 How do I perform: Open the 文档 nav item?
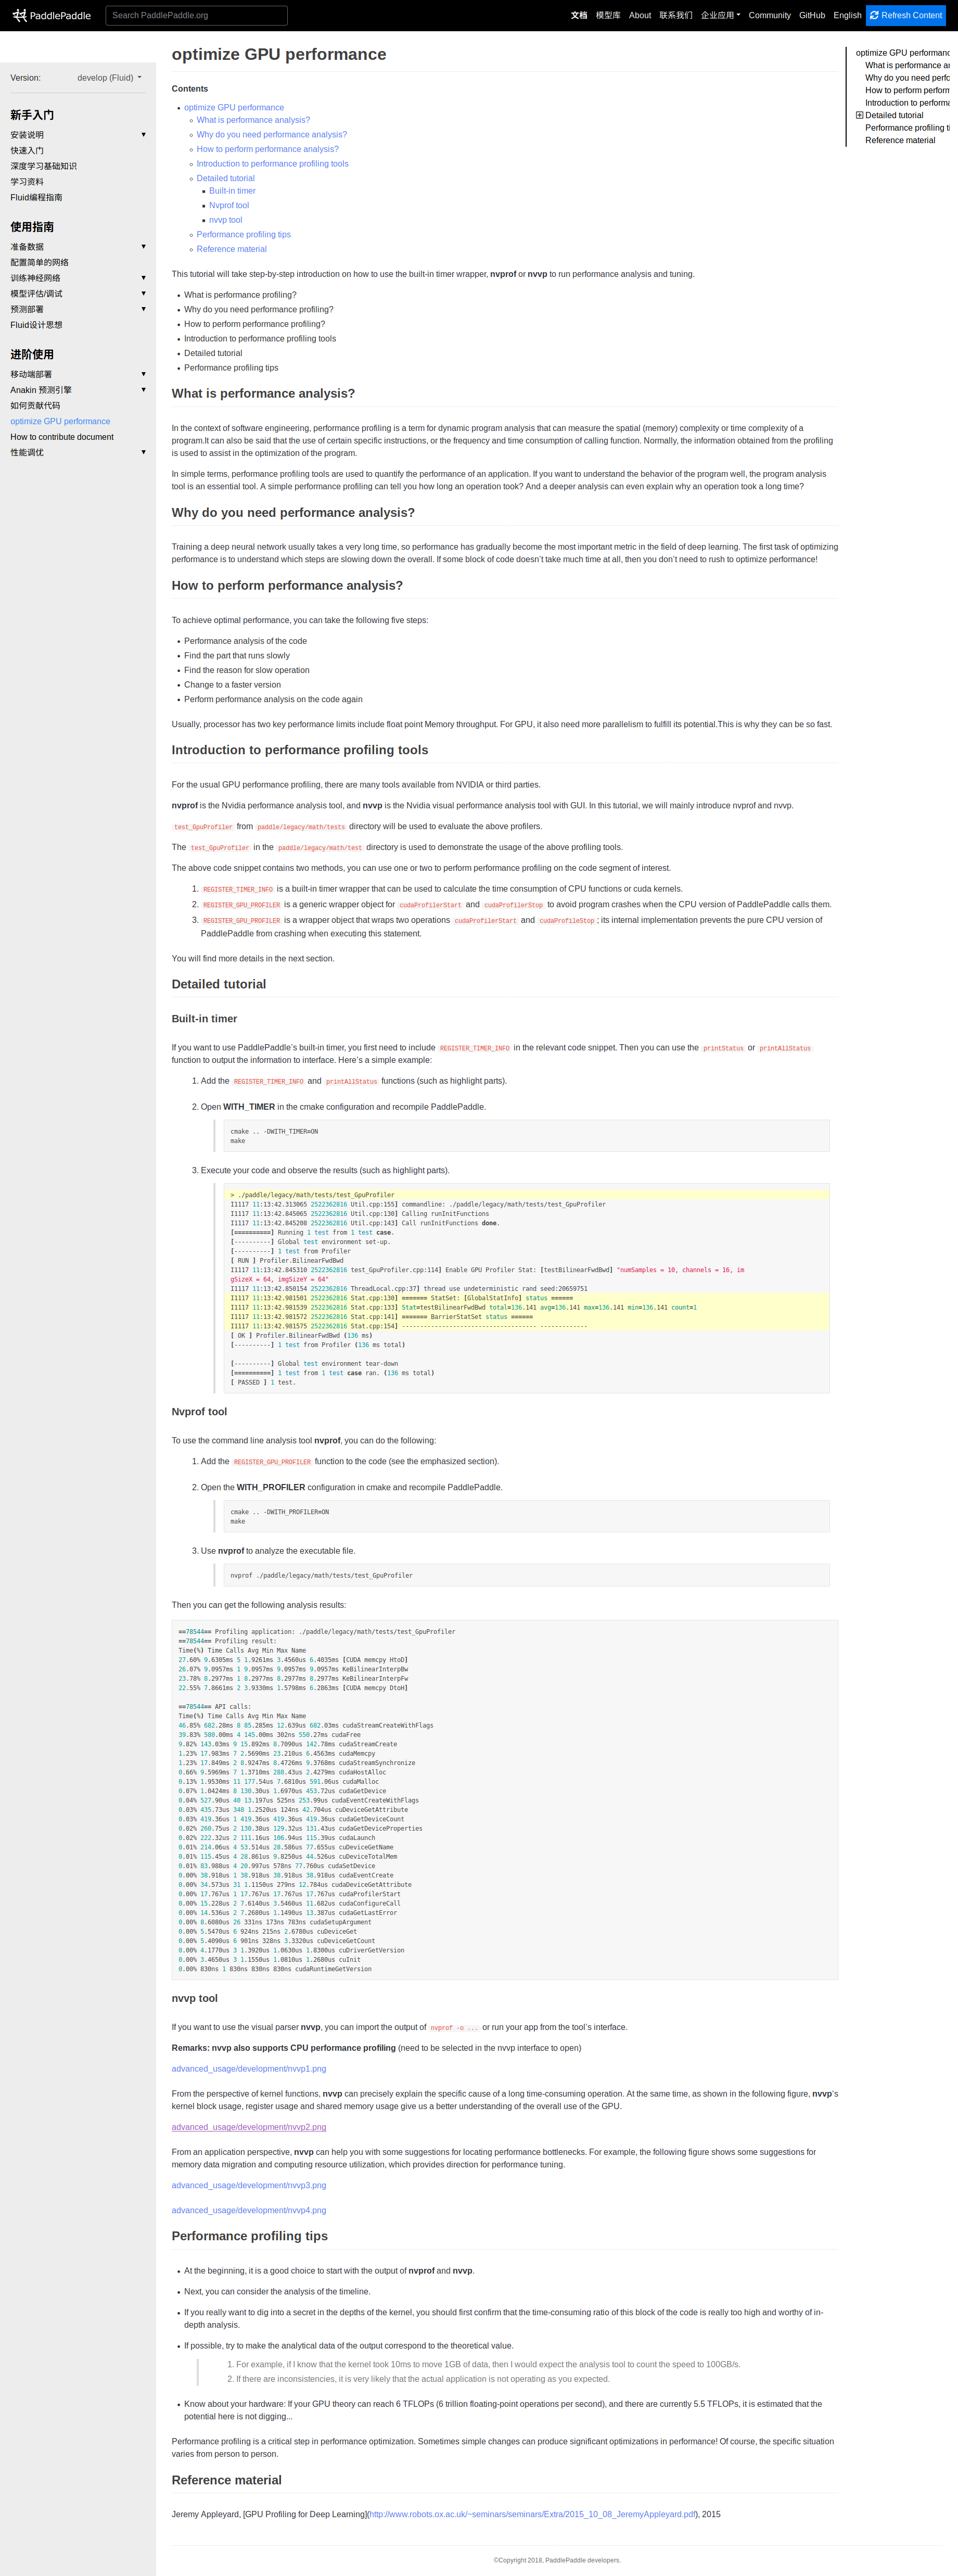point(579,15)
